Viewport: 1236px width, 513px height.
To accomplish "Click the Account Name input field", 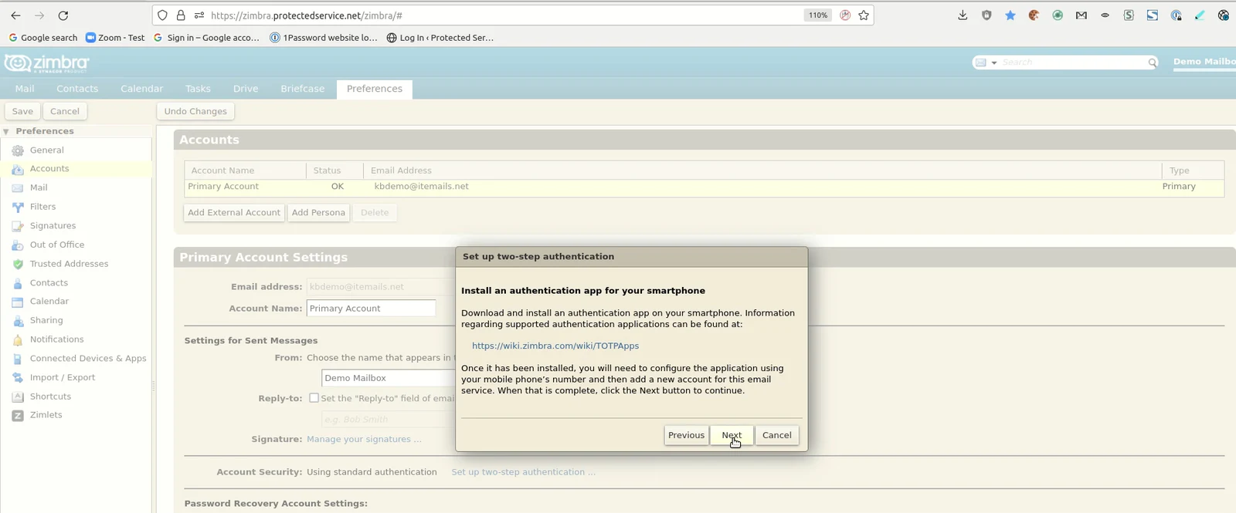I will pos(371,309).
